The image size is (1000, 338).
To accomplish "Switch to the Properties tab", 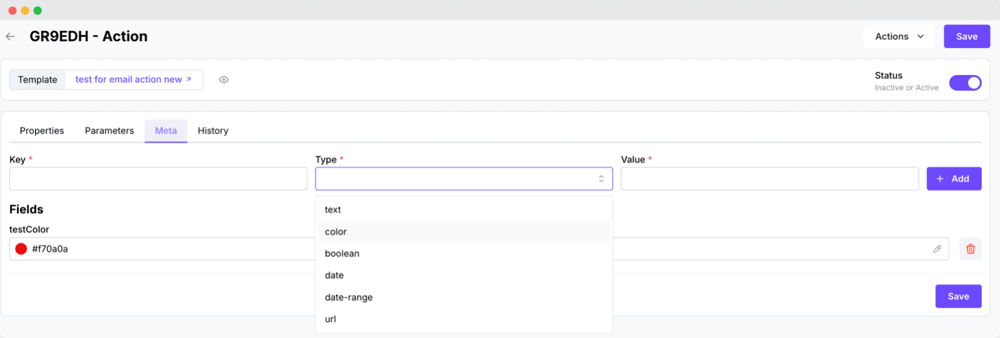I will coord(42,131).
